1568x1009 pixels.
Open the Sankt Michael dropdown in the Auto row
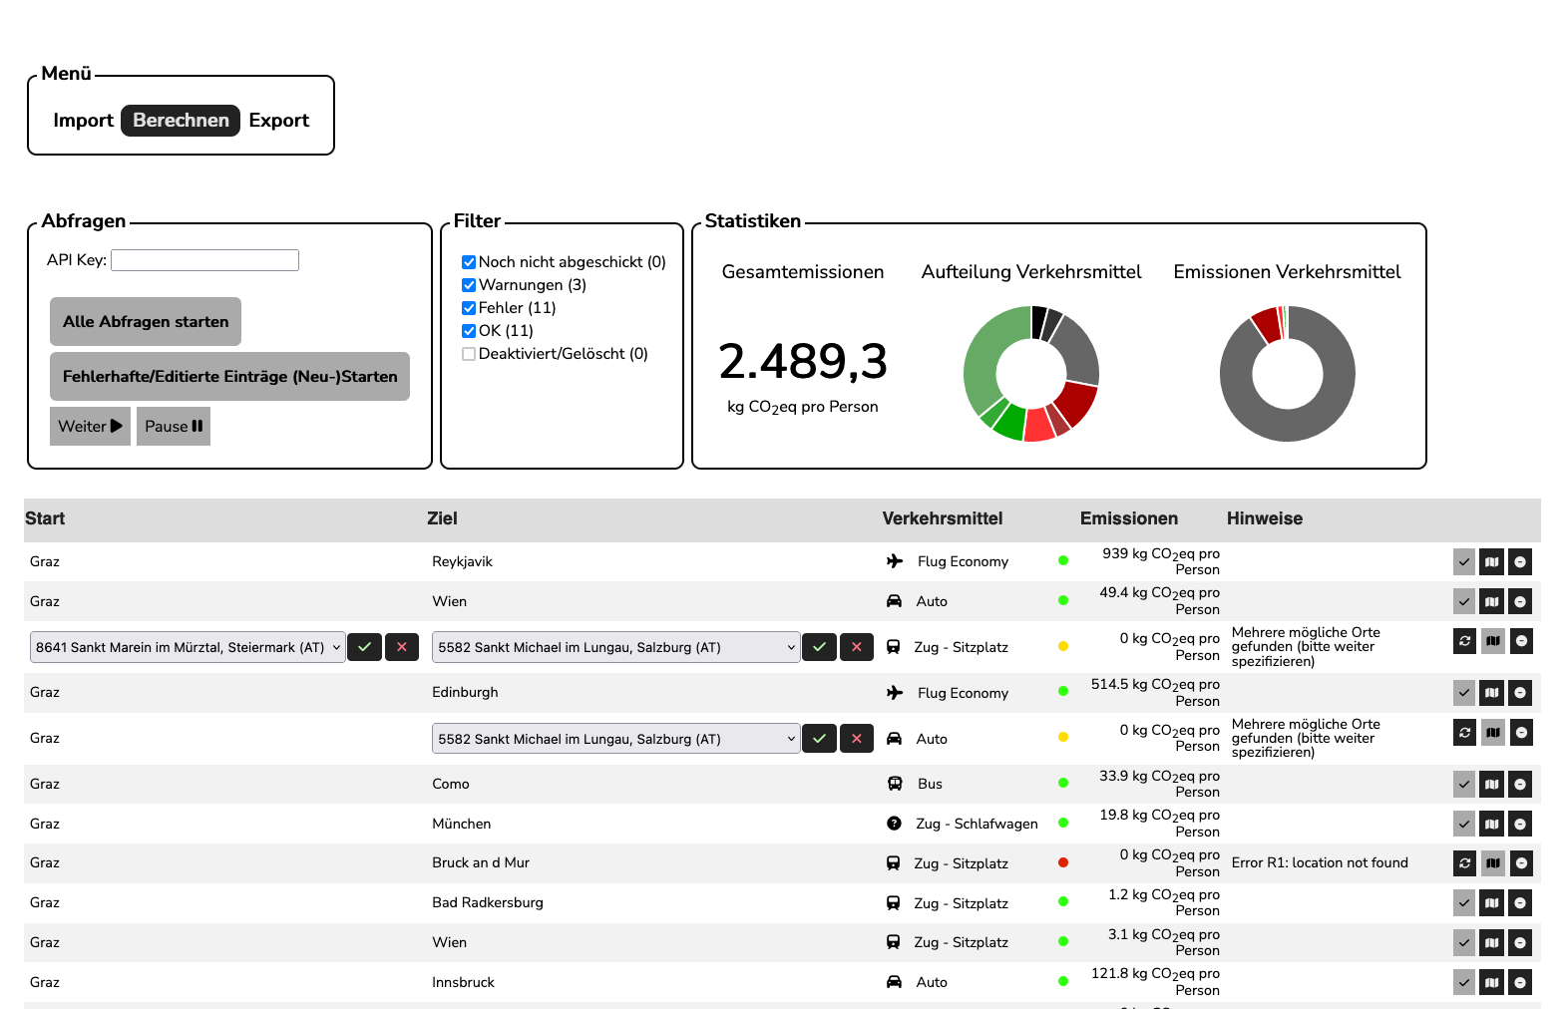point(615,739)
